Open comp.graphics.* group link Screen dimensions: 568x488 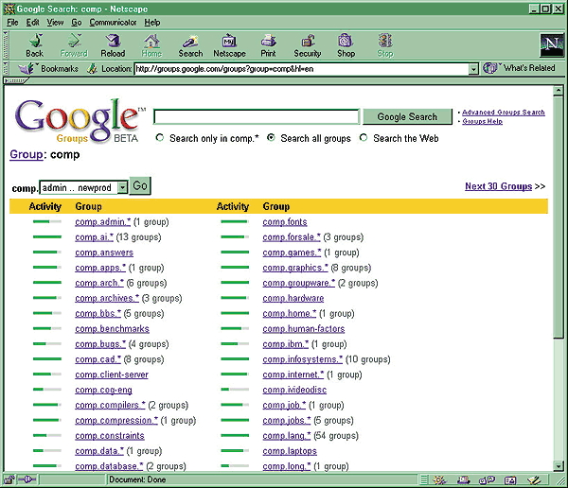295,268
